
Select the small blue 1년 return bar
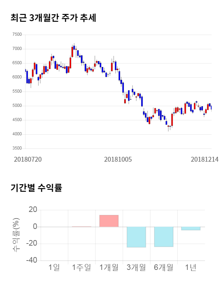pyautogui.click(x=191, y=228)
